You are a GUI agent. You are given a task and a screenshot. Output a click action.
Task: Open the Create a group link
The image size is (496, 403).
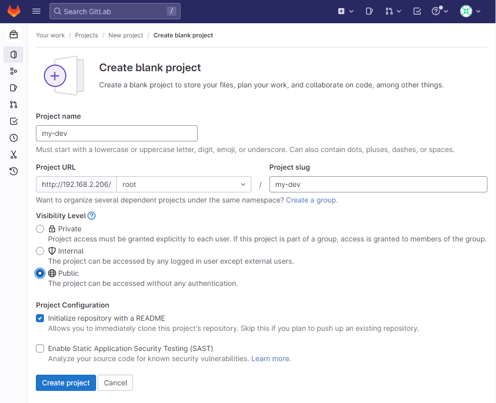pos(311,200)
